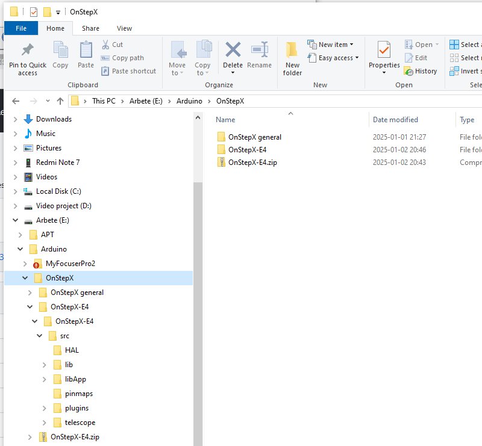Go back with the left arrow
Screen dimensions: 482x446
tap(16, 101)
